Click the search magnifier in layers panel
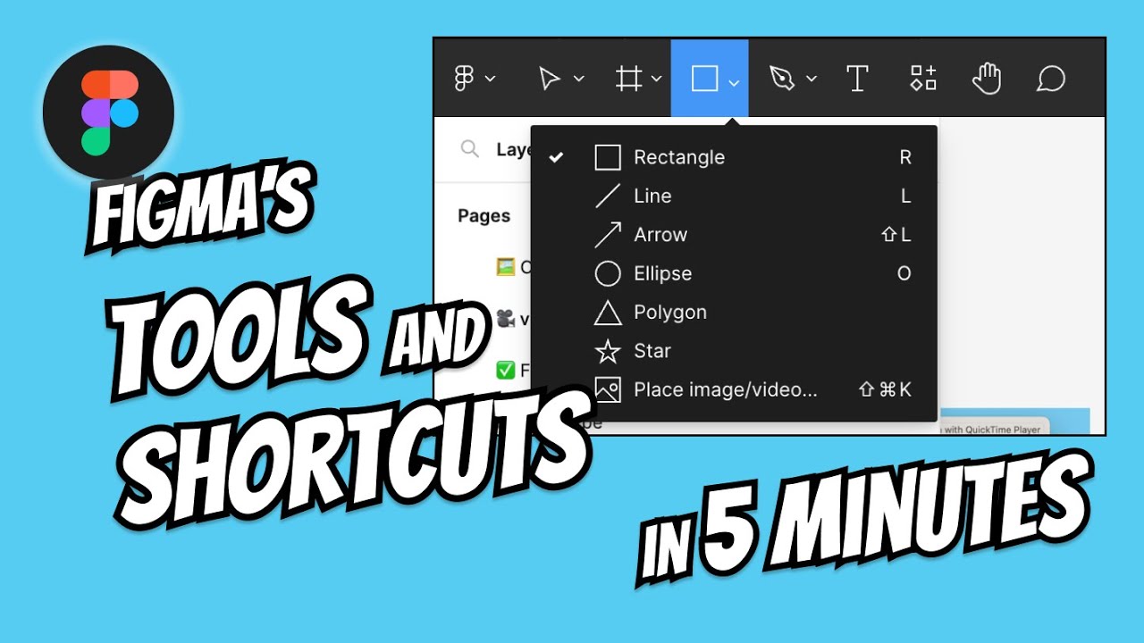The image size is (1144, 643). coord(469,149)
